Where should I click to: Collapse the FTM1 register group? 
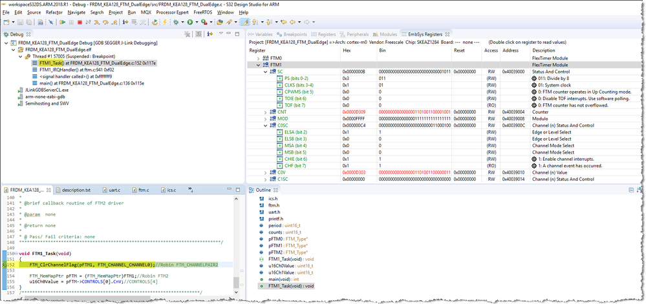click(258, 65)
